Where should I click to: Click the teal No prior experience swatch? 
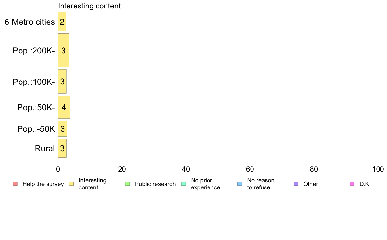(x=184, y=184)
